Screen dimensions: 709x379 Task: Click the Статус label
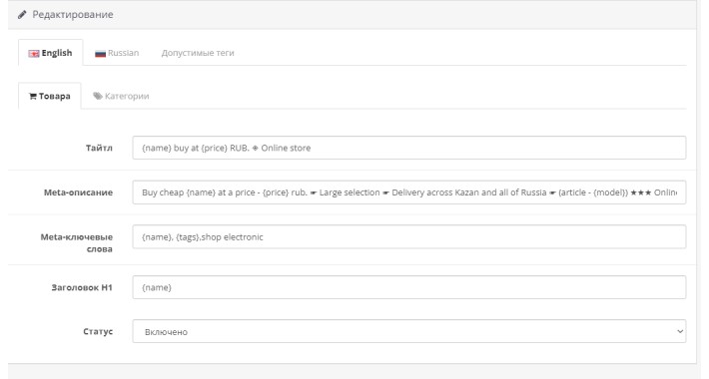[x=98, y=331]
